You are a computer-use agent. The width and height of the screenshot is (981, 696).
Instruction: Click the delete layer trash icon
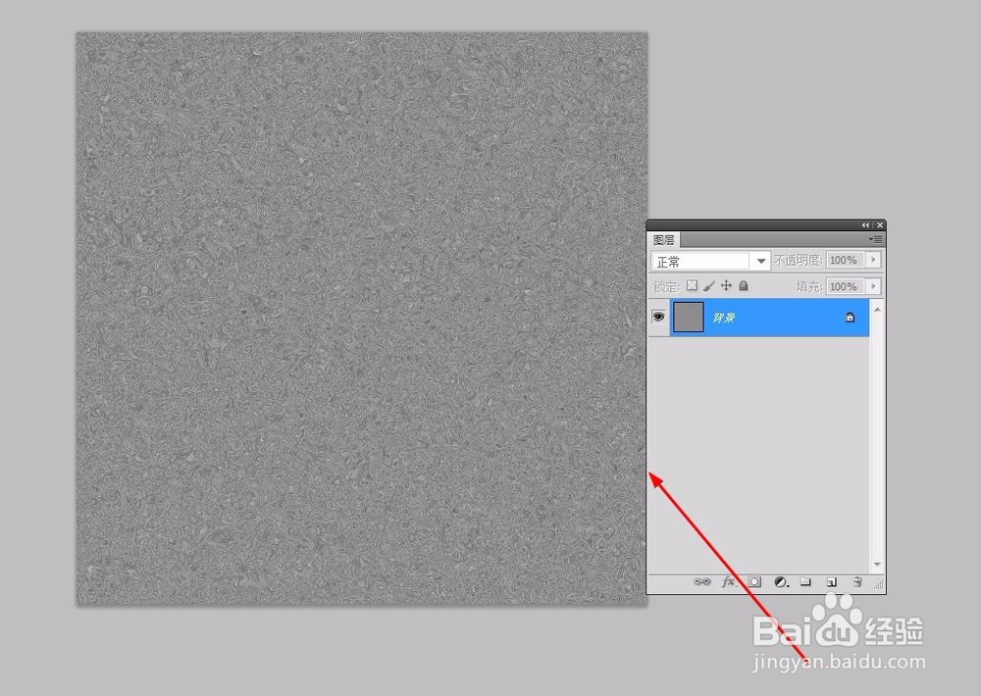pos(857,581)
